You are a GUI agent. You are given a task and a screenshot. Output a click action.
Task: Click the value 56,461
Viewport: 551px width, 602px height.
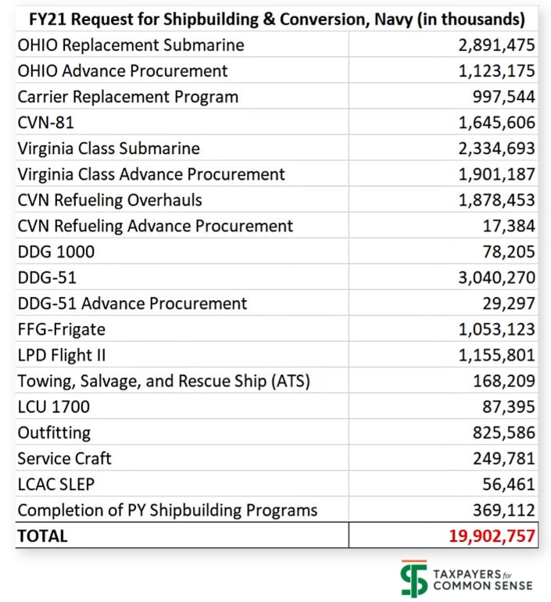click(x=509, y=484)
